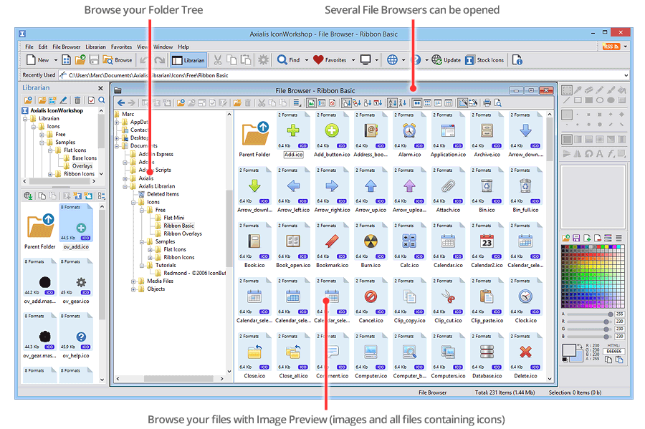645x429 pixels.
Task: Click the blue globe web icon
Action: [392, 60]
